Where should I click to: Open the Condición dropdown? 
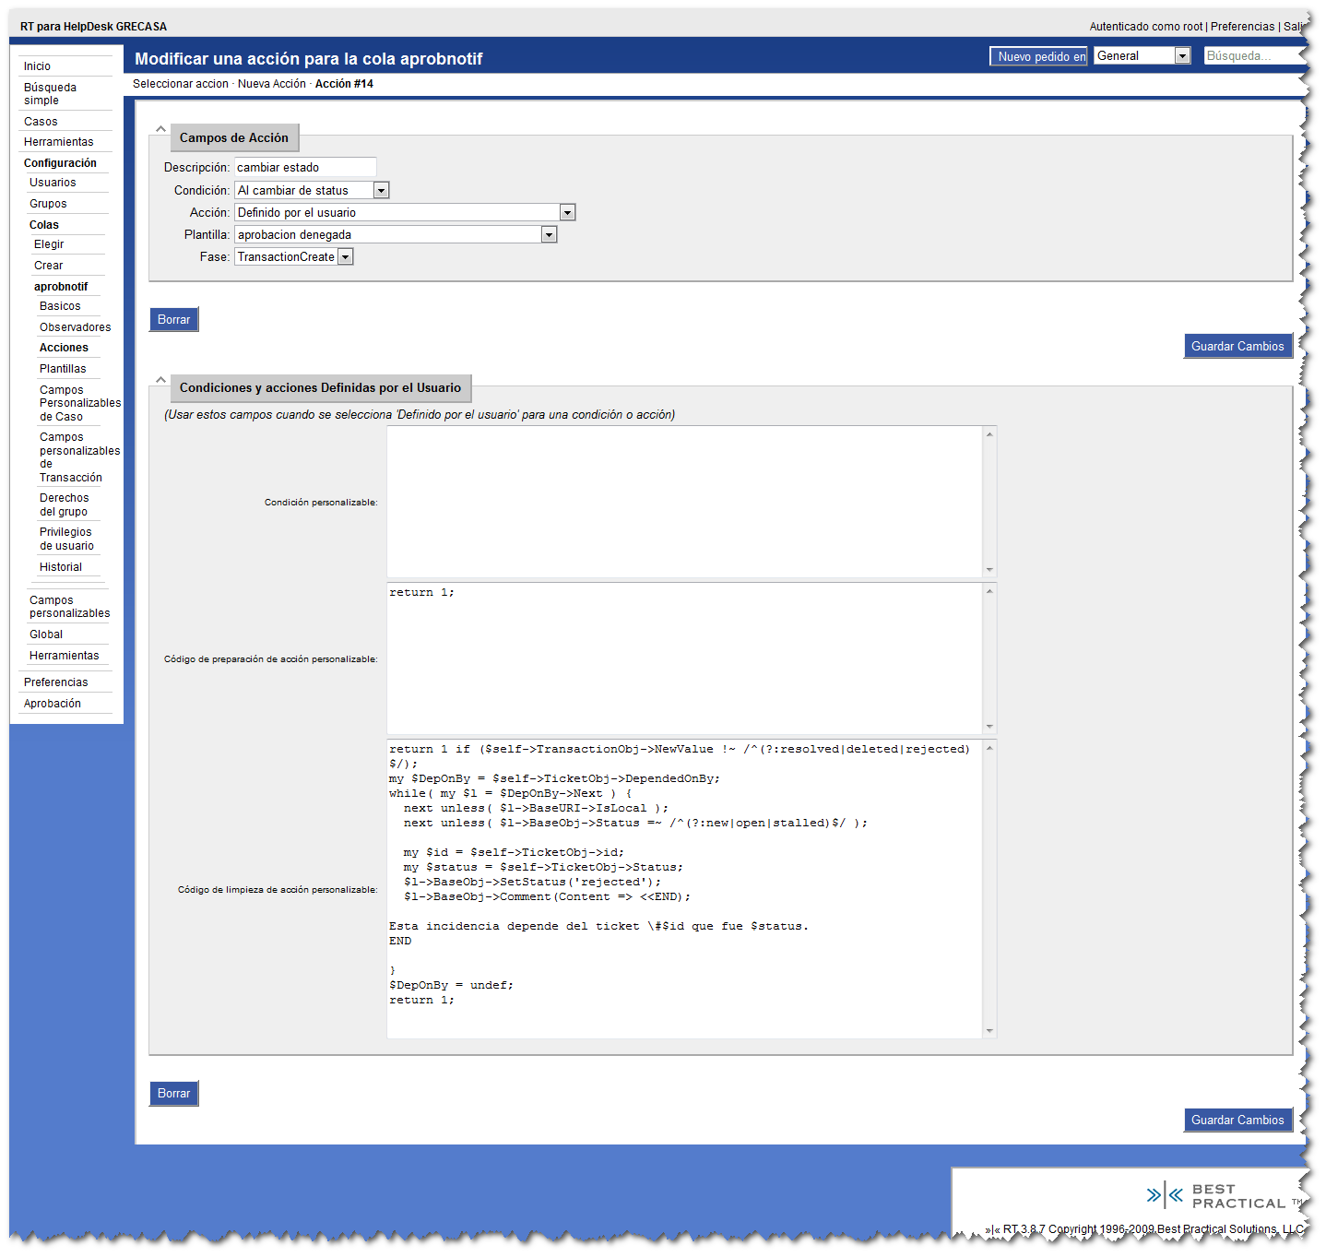coord(381,191)
